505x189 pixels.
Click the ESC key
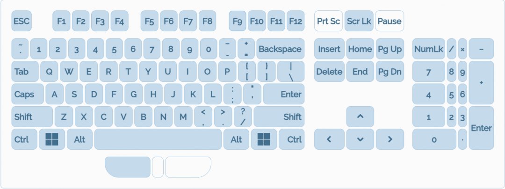(x=21, y=21)
